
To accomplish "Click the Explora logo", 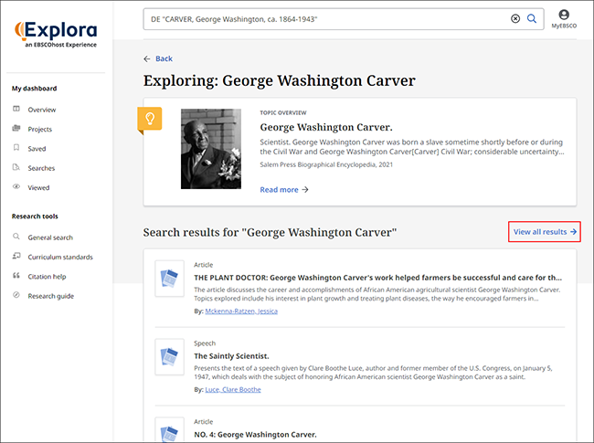I will pos(56,34).
